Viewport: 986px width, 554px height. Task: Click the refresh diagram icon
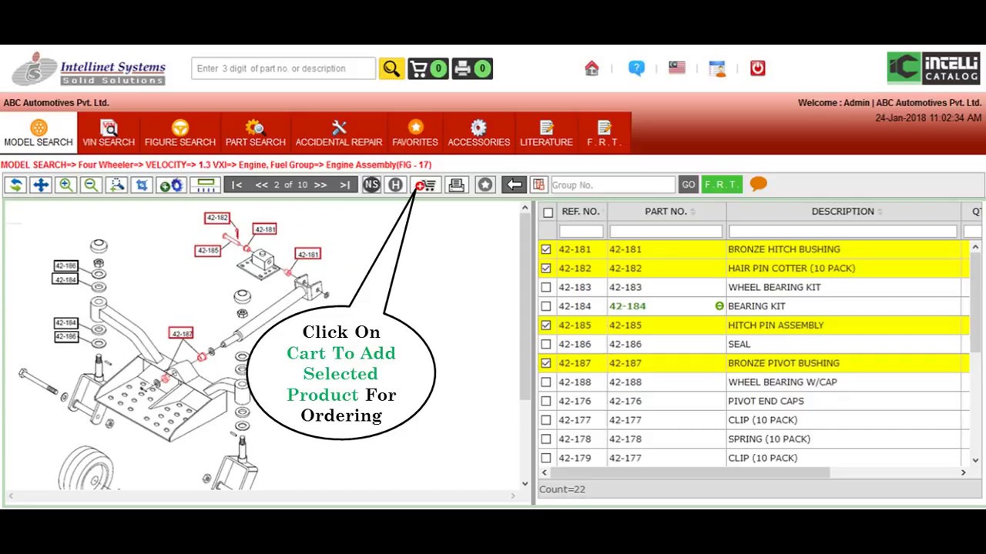(x=15, y=185)
